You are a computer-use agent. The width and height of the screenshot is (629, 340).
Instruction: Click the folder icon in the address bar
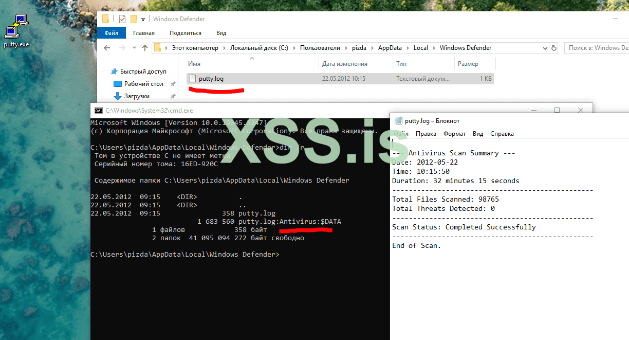[158, 48]
